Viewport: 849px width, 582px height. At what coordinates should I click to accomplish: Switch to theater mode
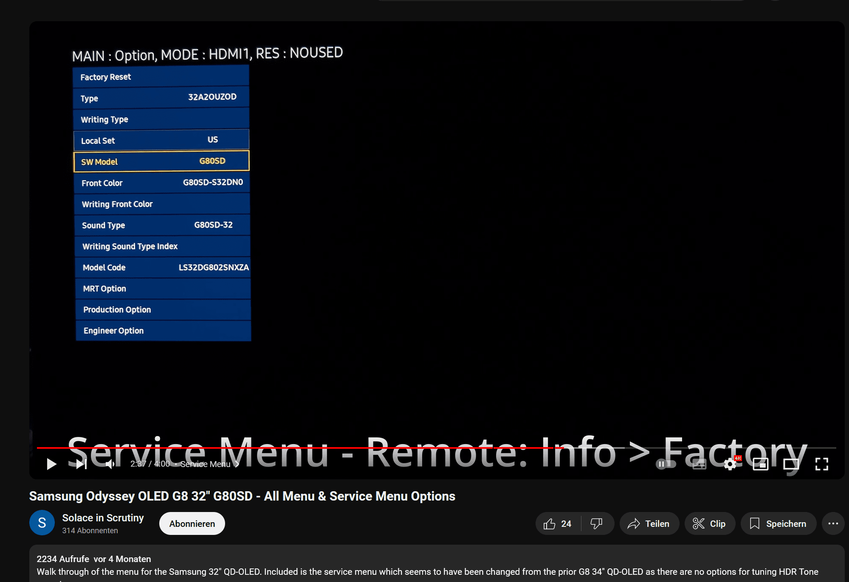pos(791,464)
